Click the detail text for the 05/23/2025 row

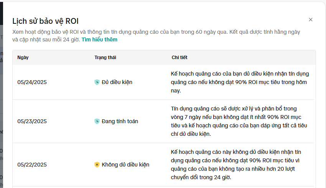[x=240, y=121]
